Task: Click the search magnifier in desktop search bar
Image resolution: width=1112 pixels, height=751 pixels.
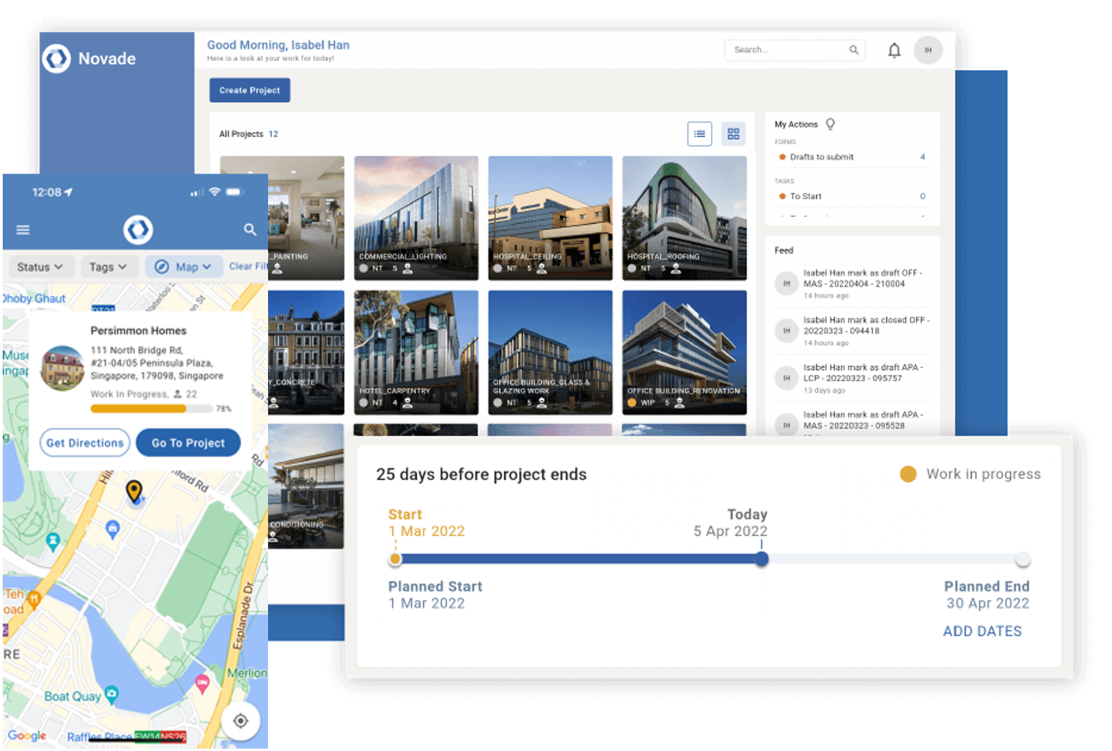Action: pyautogui.click(x=854, y=49)
